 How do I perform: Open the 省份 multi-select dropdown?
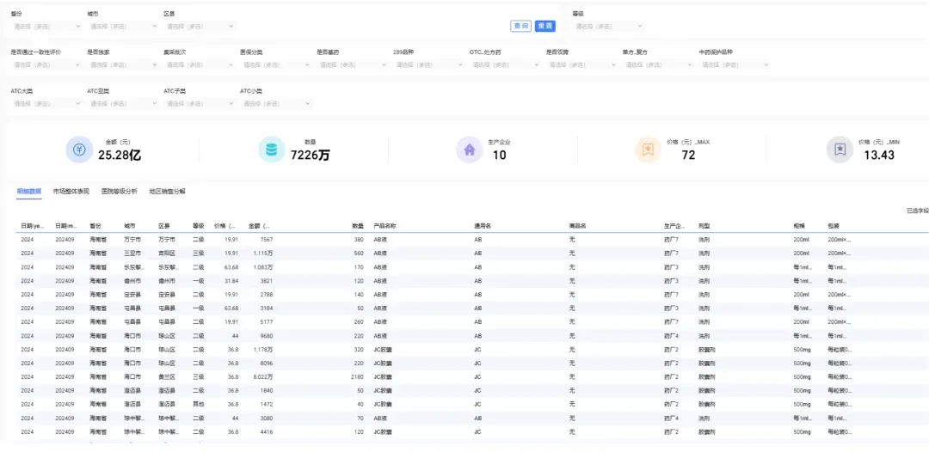click(46, 26)
